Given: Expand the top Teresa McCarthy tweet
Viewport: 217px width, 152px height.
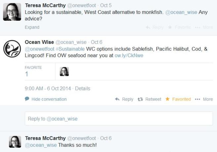Looking at the screenshot, I should (32, 27).
